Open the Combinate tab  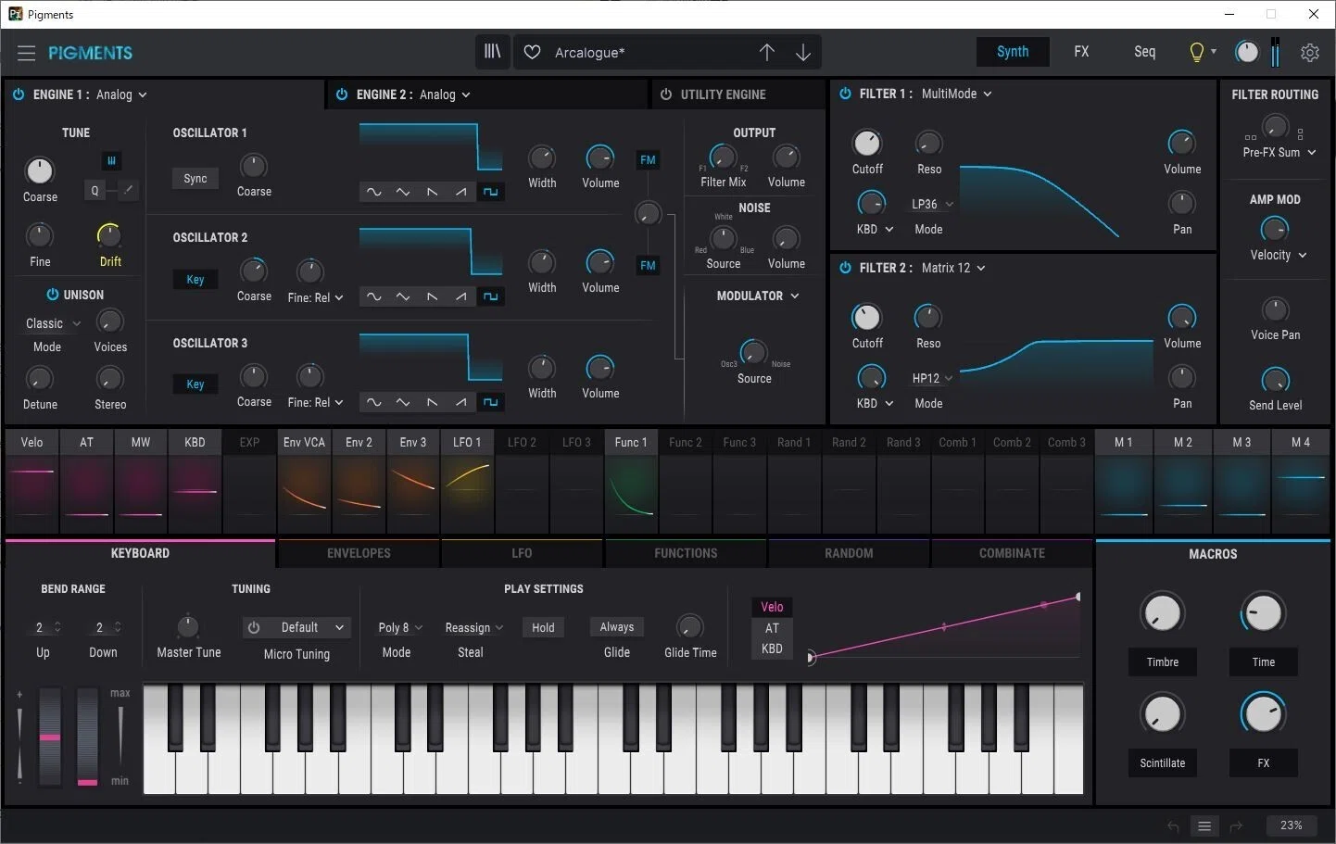(x=1012, y=553)
